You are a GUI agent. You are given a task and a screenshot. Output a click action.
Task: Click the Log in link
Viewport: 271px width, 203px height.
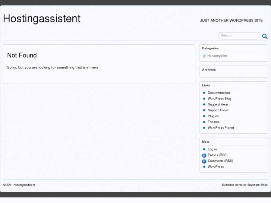click(x=212, y=149)
